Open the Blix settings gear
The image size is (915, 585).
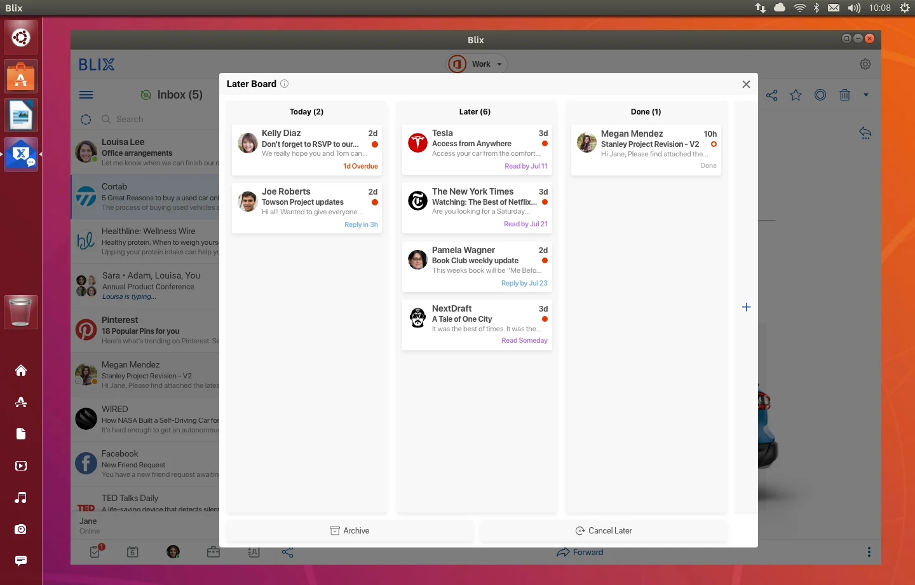click(865, 64)
